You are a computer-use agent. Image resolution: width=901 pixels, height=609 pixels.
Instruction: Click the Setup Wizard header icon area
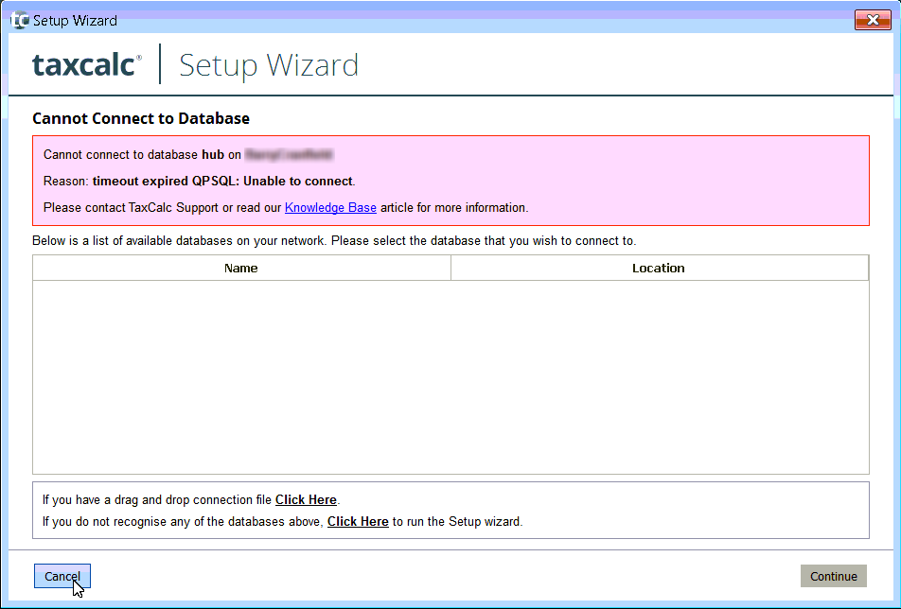coord(268,66)
